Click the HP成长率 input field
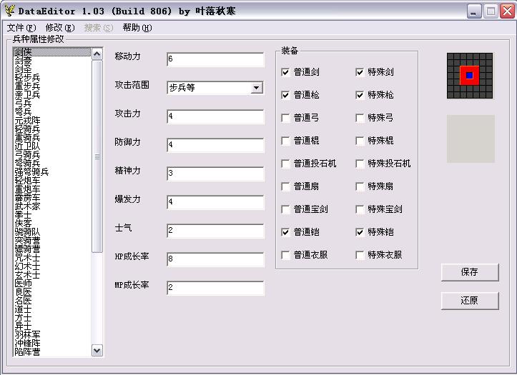 tap(215, 259)
